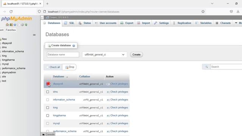Sort by the Database column header
Screen dimensions: 242x136
[x=59, y=76]
